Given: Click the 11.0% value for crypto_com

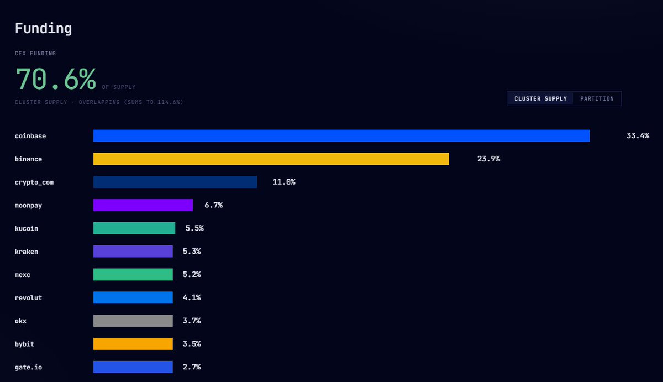Looking at the screenshot, I should click(284, 182).
